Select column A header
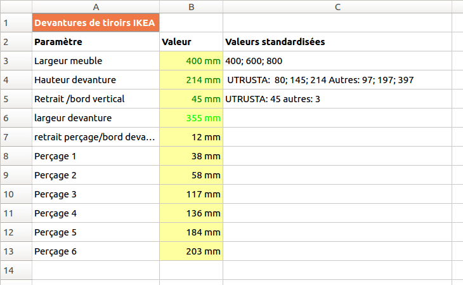 click(96, 7)
